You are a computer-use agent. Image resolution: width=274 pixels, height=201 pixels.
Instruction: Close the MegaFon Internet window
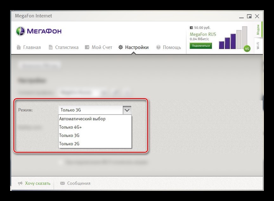[257, 16]
